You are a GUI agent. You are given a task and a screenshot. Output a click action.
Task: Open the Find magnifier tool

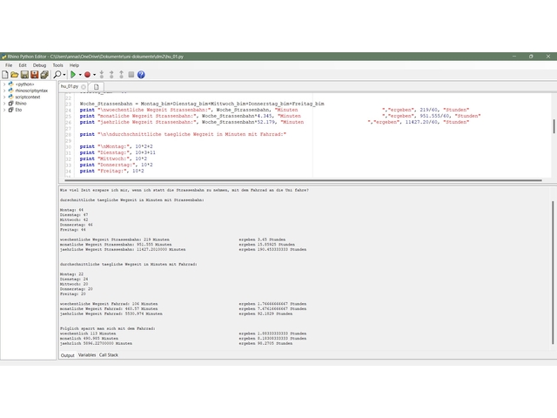(x=57, y=75)
